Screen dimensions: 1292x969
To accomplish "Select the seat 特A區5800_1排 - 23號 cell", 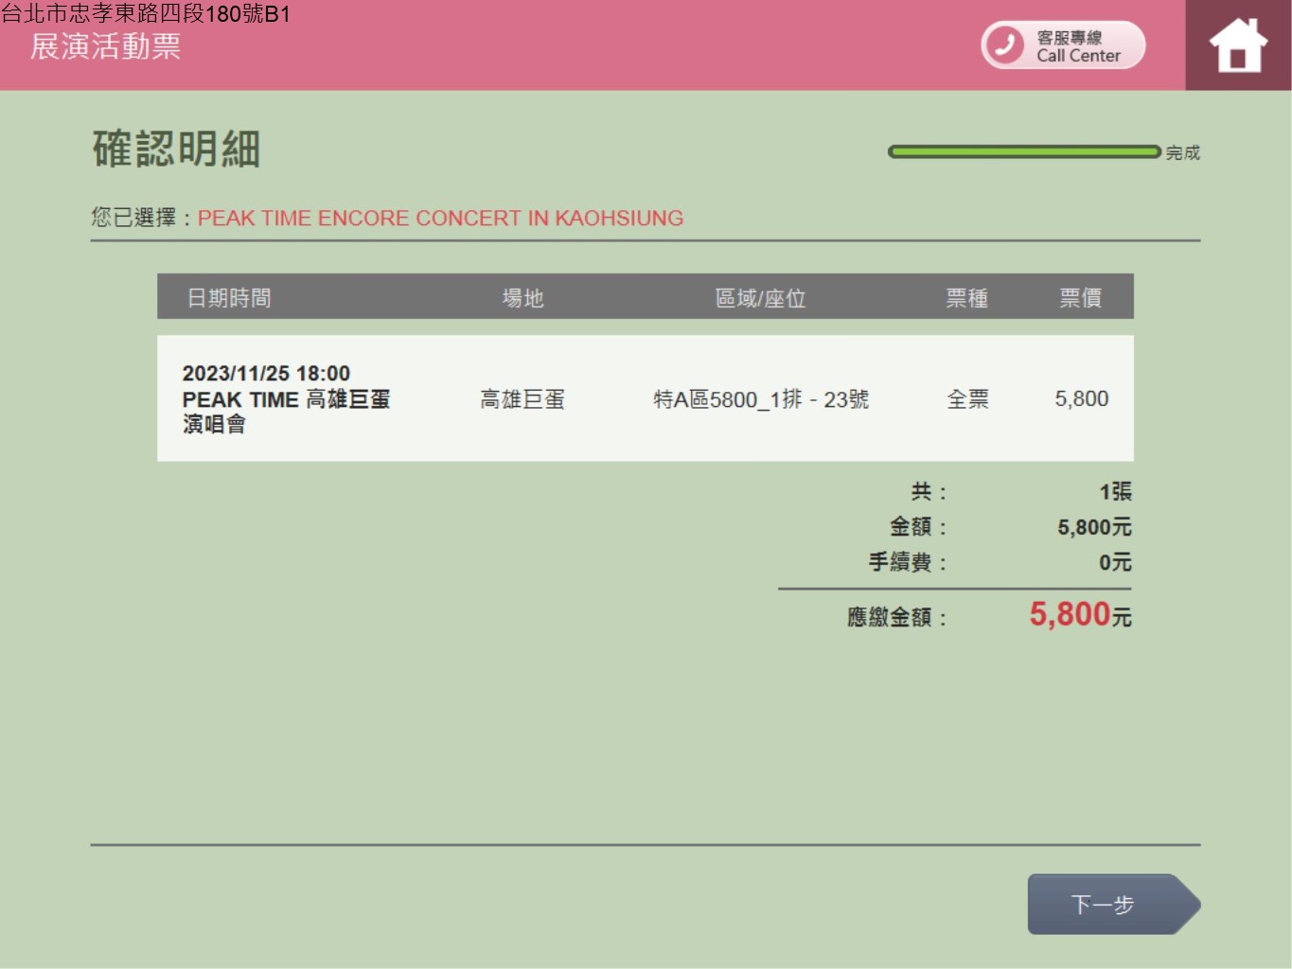I will (x=761, y=399).
